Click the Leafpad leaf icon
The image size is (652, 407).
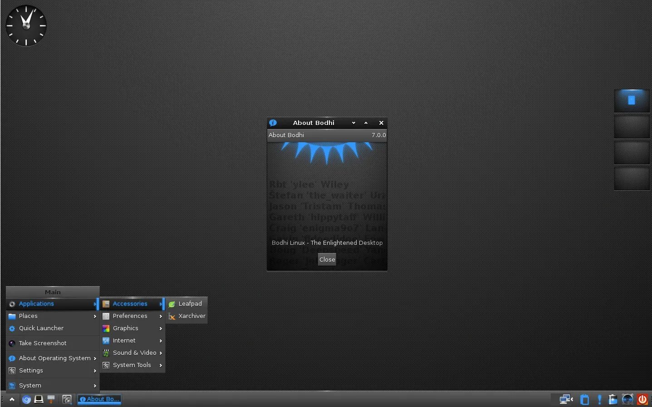(172, 304)
